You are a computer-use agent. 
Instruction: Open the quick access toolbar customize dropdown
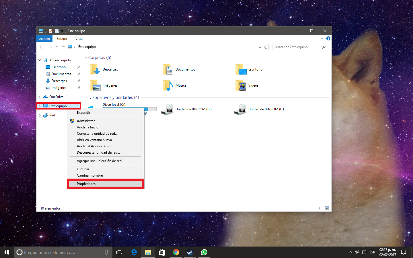[x=62, y=31]
